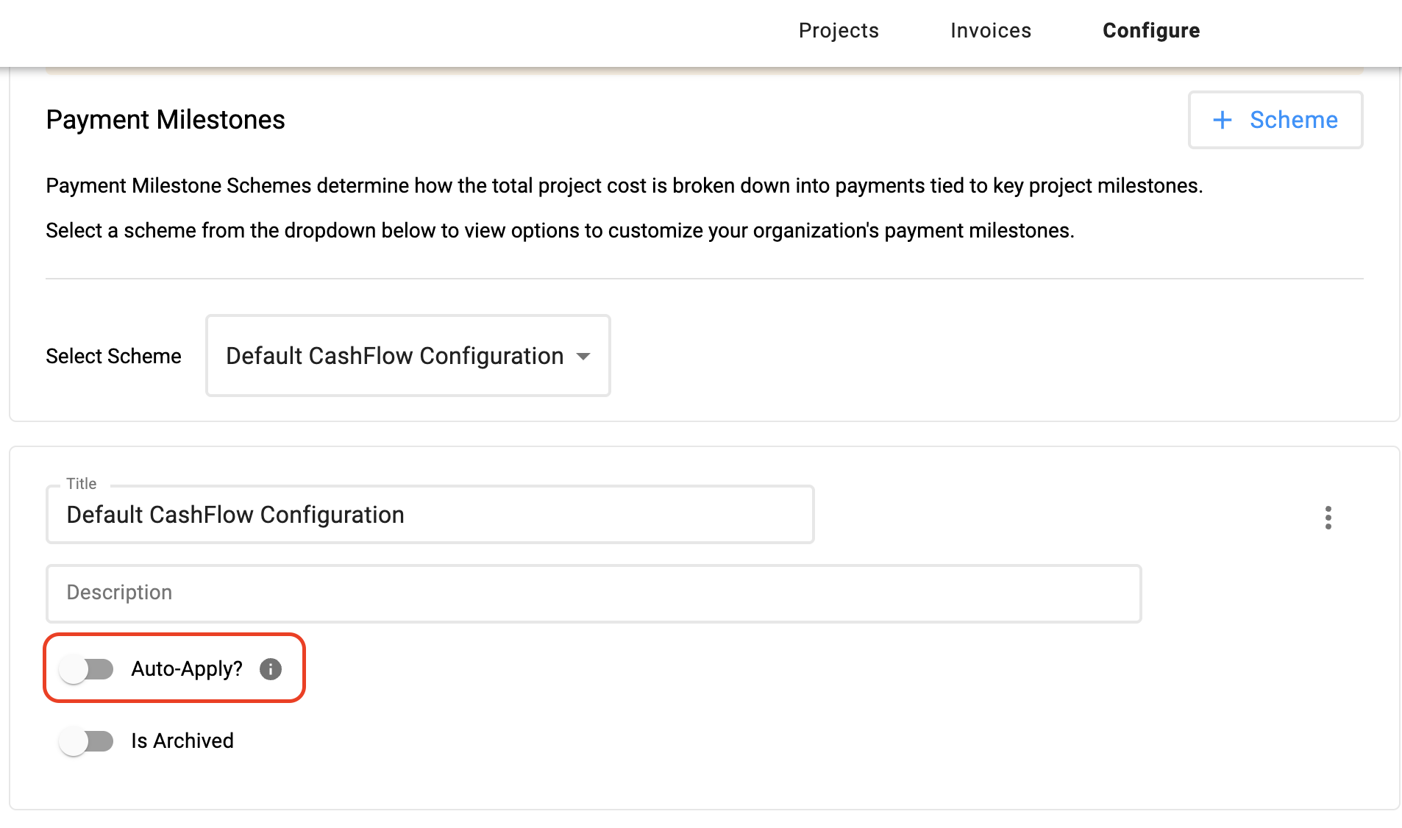Image resolution: width=1402 pixels, height=828 pixels.
Task: Click the dropdown caret on Default CashFlow Configuration
Action: 583,356
